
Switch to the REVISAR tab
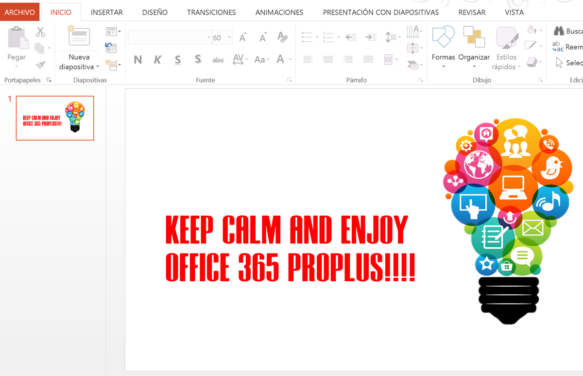pyautogui.click(x=472, y=12)
